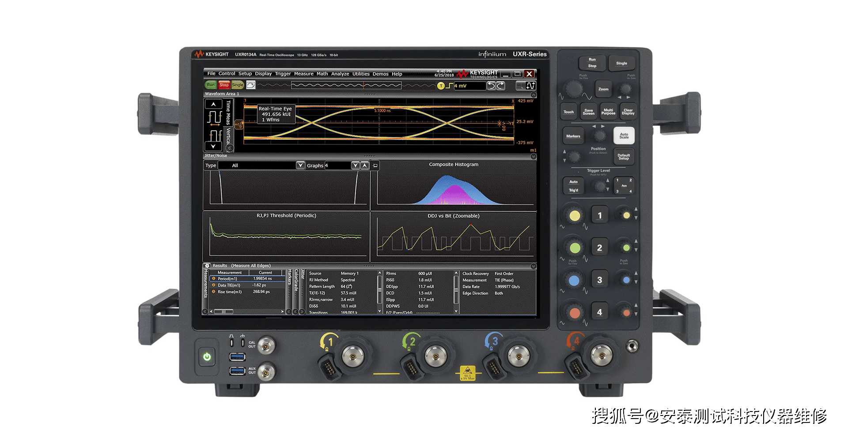Push the Save Screen key
Viewport: 848px width, 434px height.
click(589, 112)
